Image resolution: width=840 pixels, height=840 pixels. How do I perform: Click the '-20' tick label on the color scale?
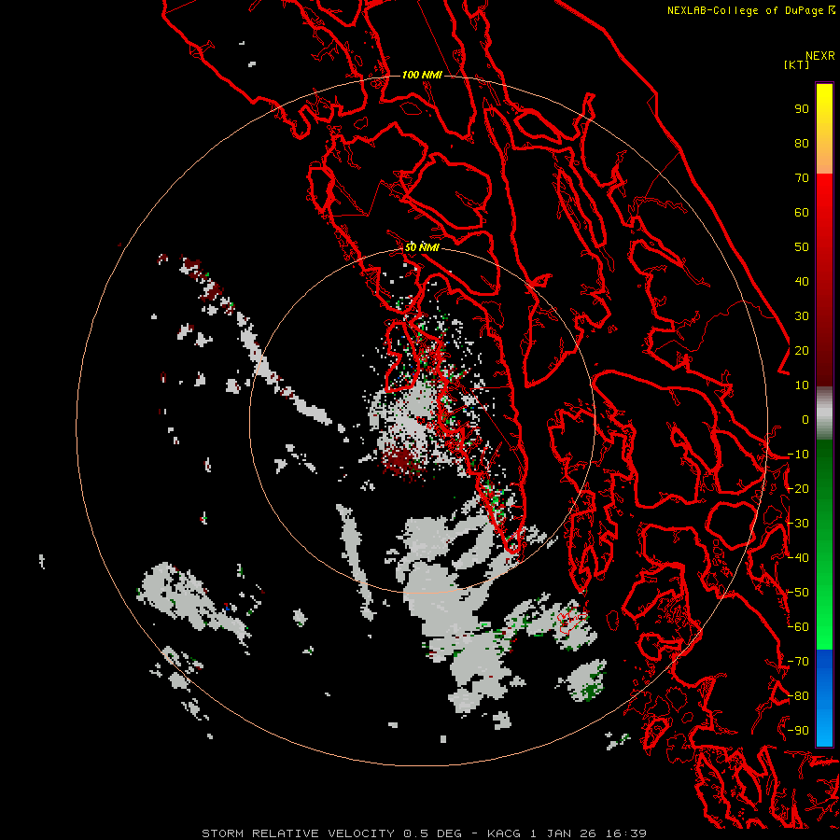798,489
